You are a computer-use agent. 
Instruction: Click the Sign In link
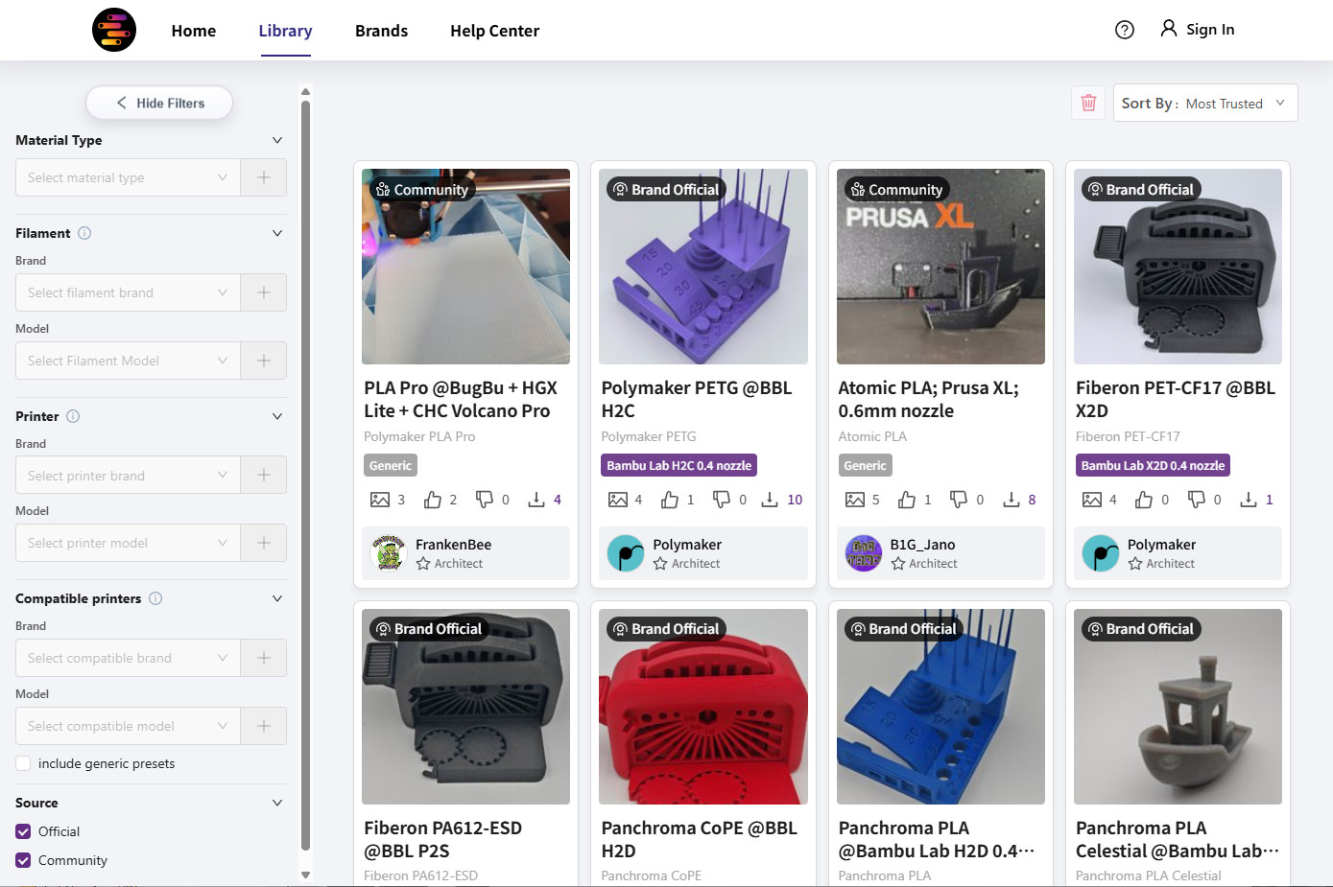[1197, 29]
